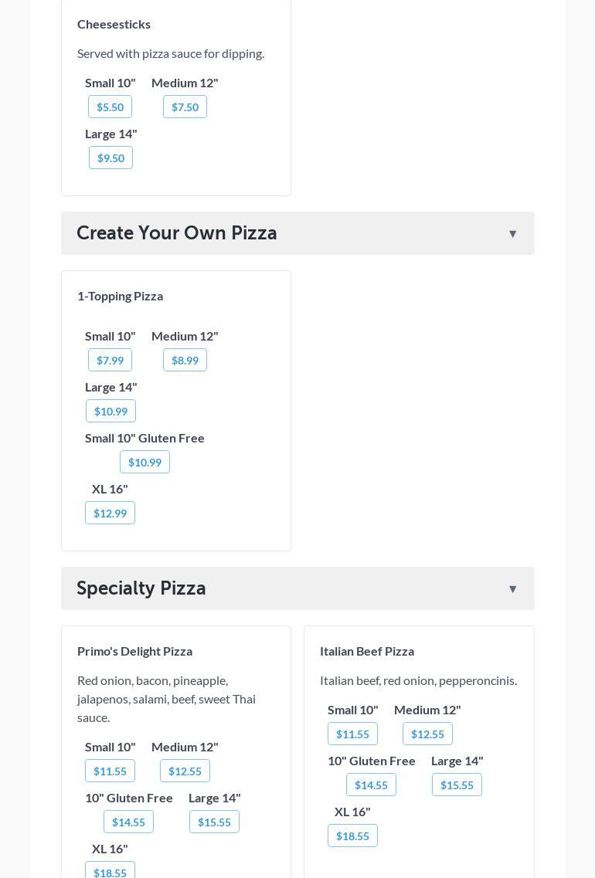Select 1-Topping Pizza XL 16" $12.99
595x878 pixels.
pyautogui.click(x=110, y=514)
